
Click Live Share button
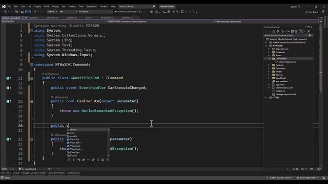click(x=311, y=12)
